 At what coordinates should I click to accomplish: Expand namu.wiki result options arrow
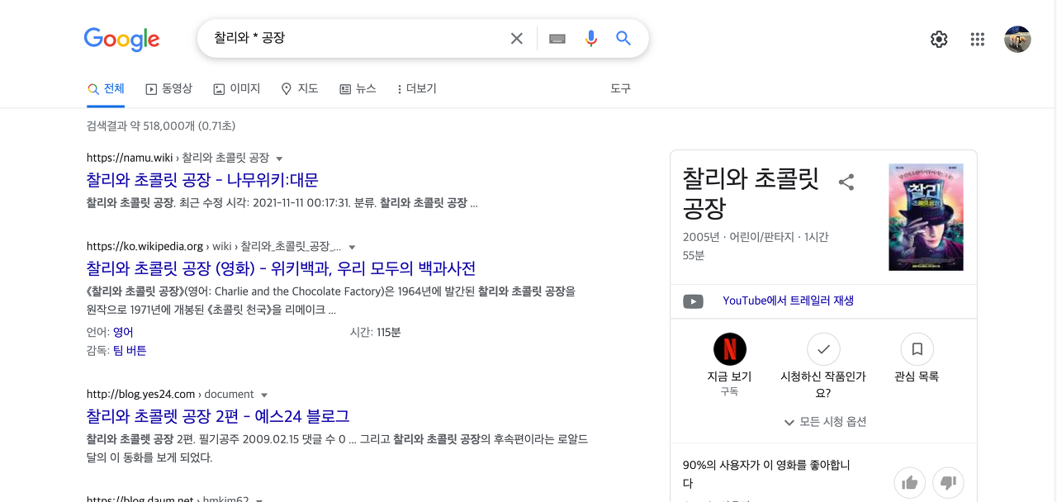coord(279,159)
